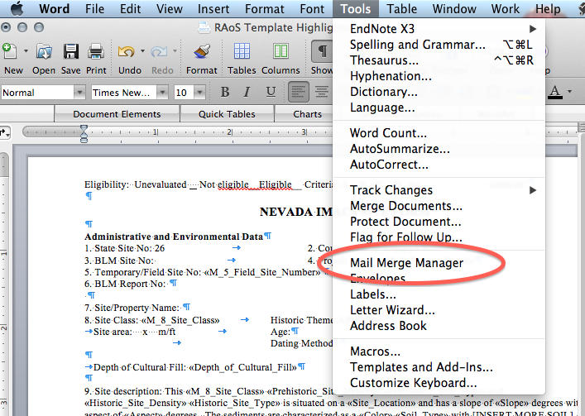The image size is (585, 416).
Task: Open the File menu
Action: (x=95, y=8)
